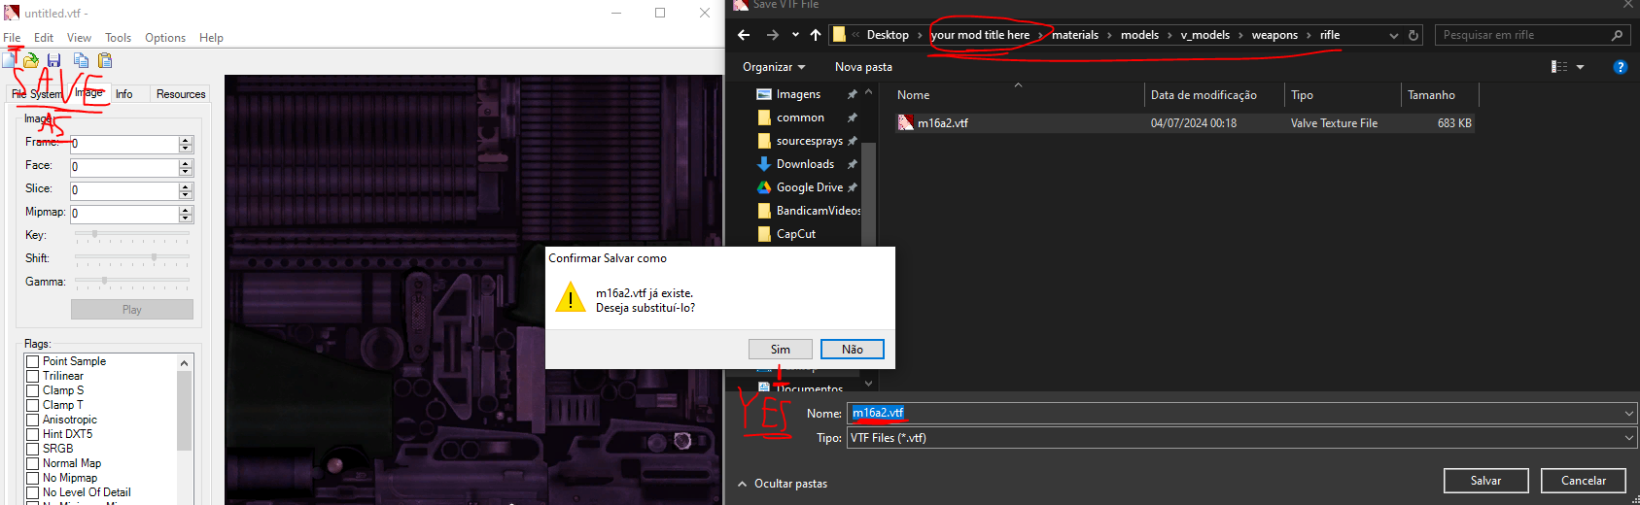Open CapCut folder in sidebar
The height and width of the screenshot is (505, 1640).
coord(795,234)
